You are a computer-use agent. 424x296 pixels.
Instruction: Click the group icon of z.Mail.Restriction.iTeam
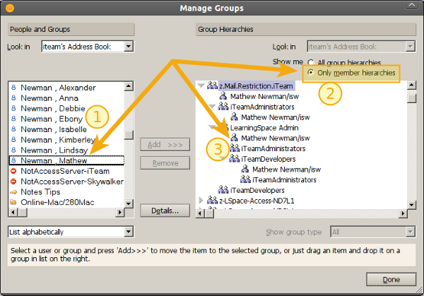(x=212, y=85)
